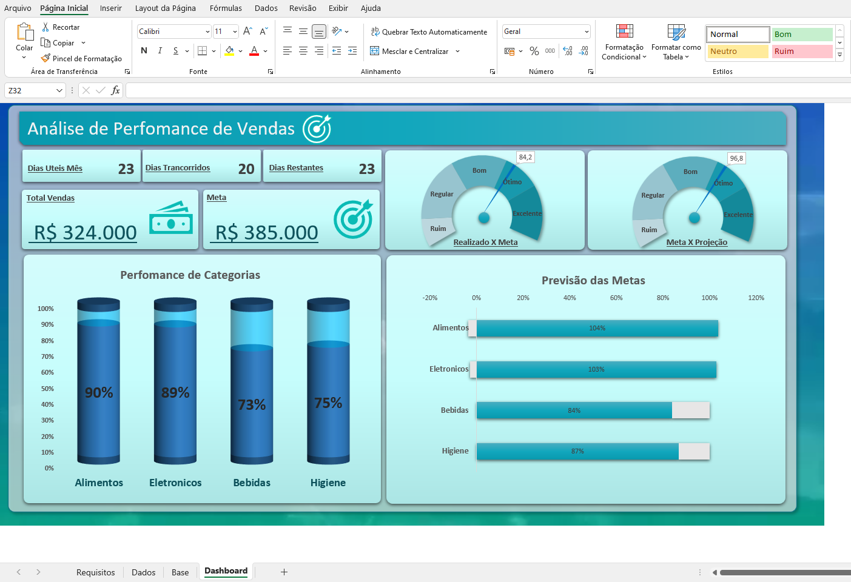Screen dimensions: 851x582
Task: Open the Fórmulas ribbon tab
Action: (226, 8)
